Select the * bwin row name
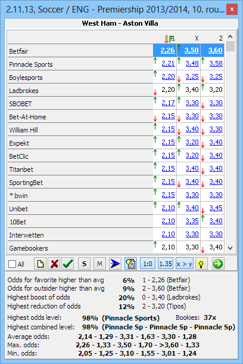 tap(18, 196)
